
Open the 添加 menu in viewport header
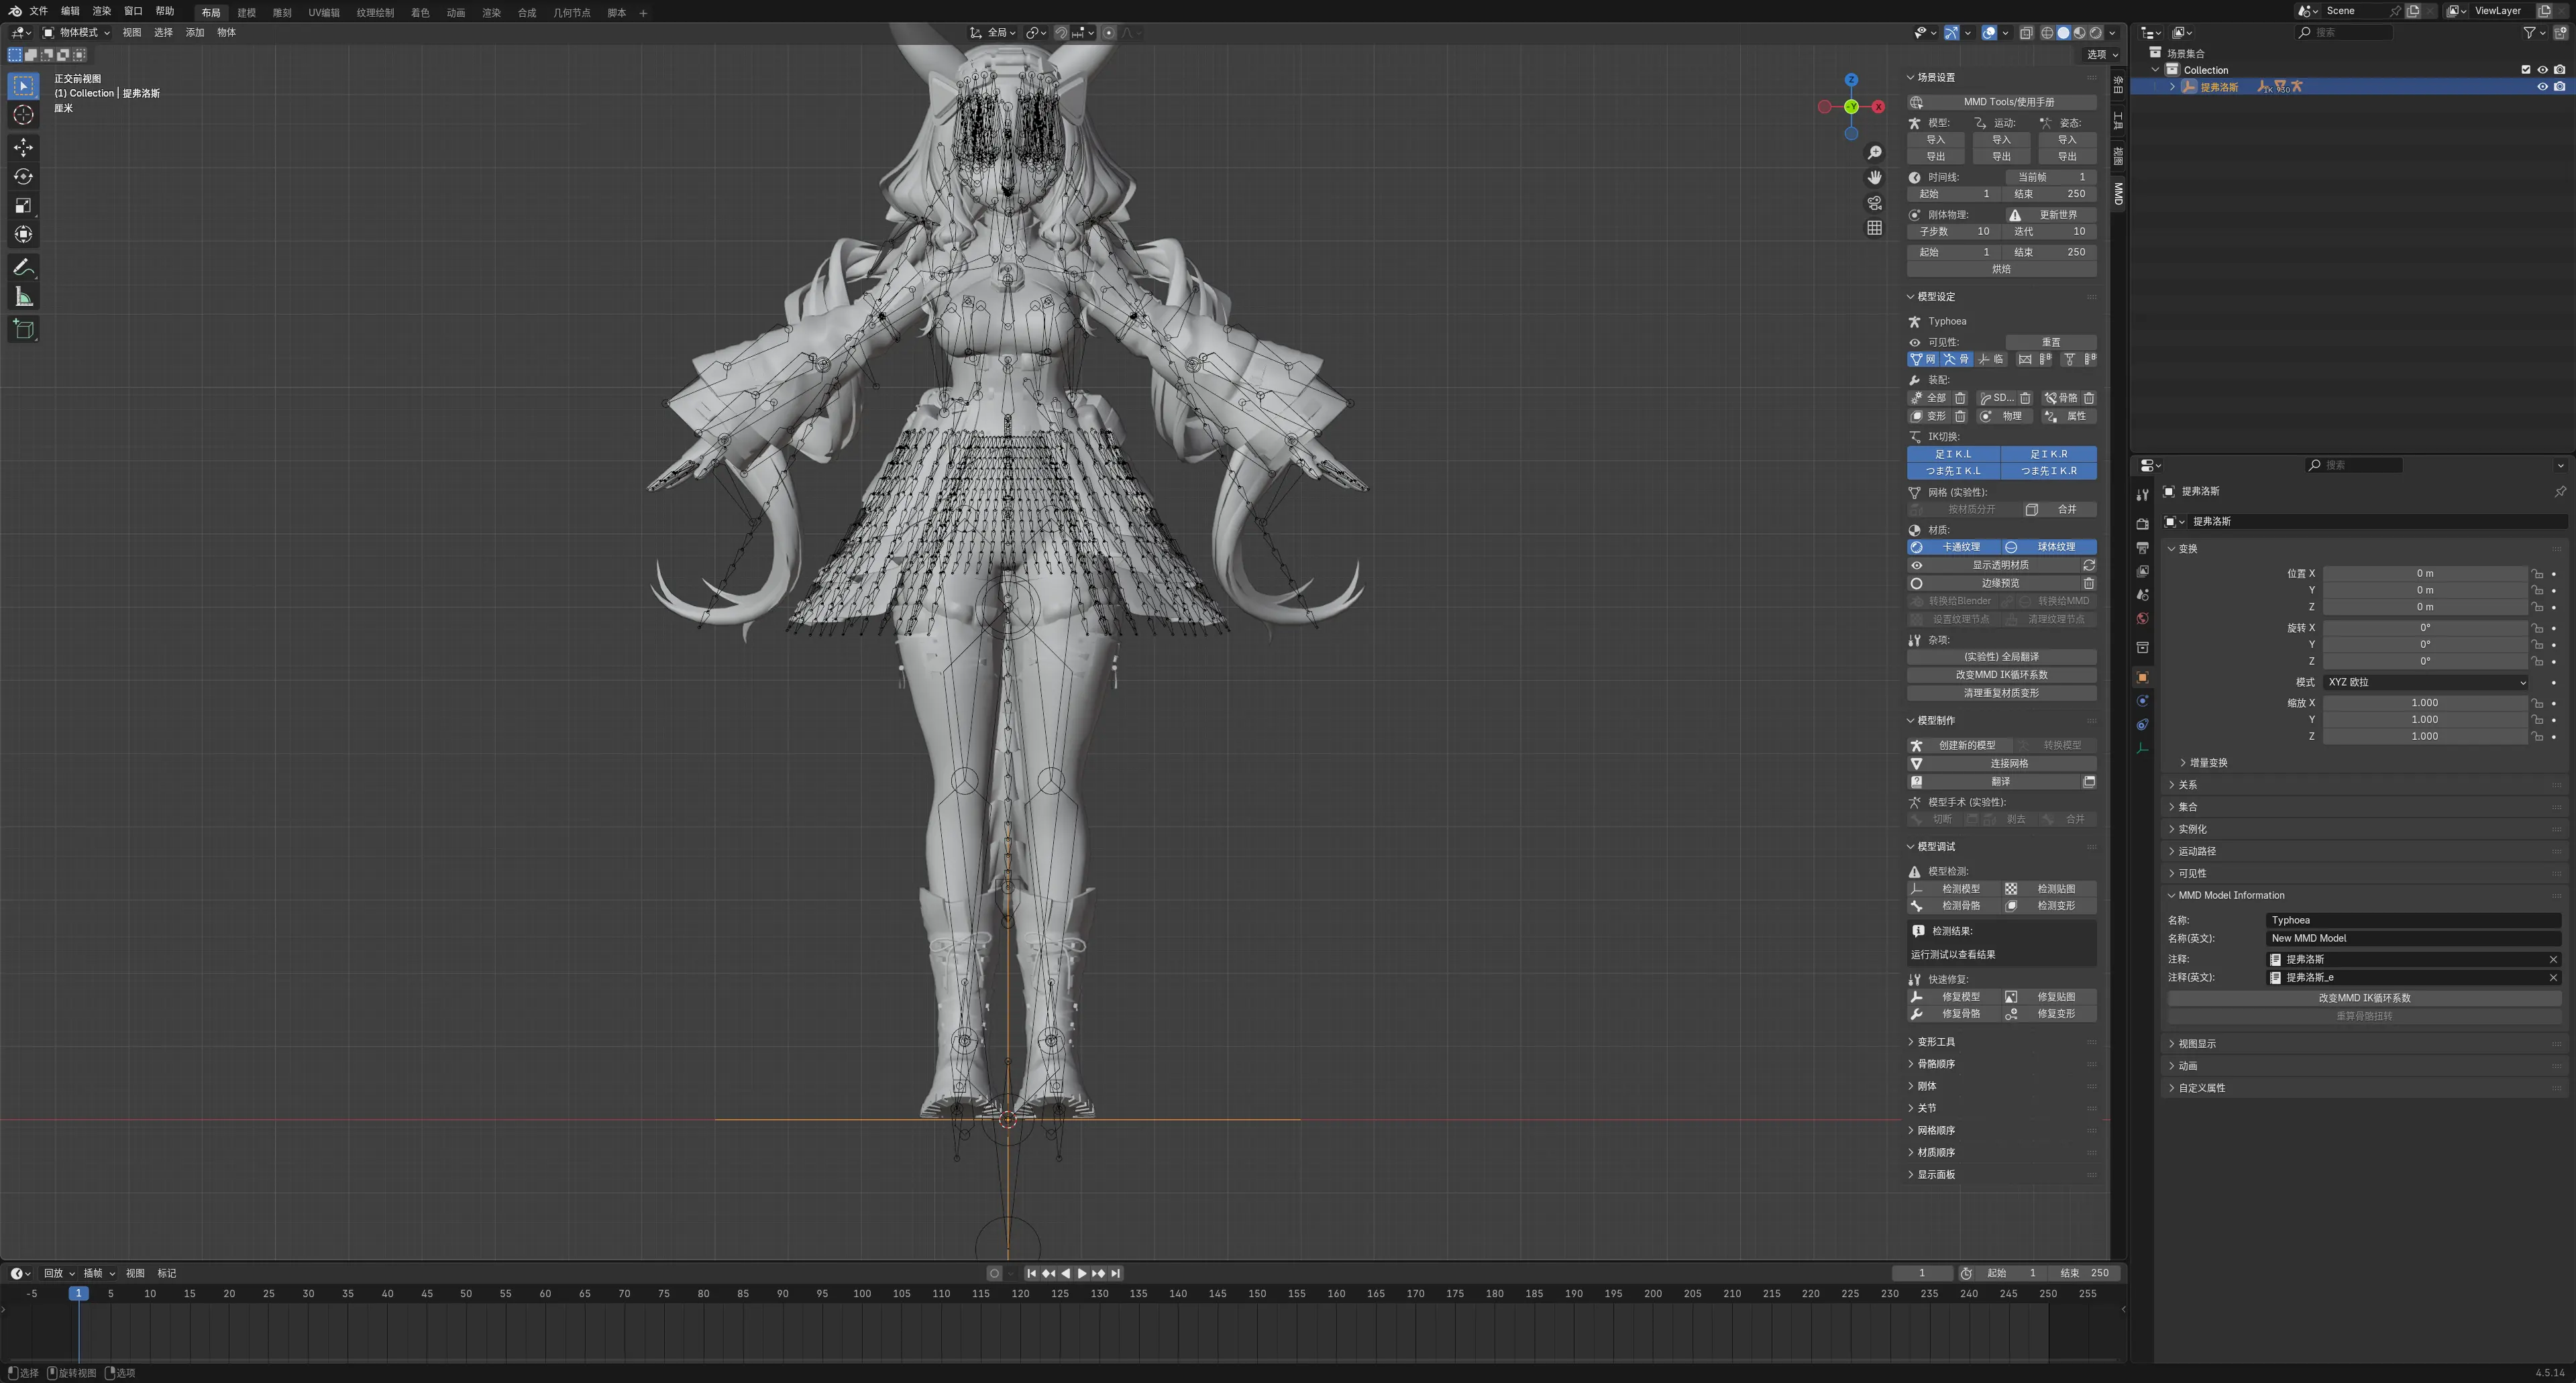(194, 33)
